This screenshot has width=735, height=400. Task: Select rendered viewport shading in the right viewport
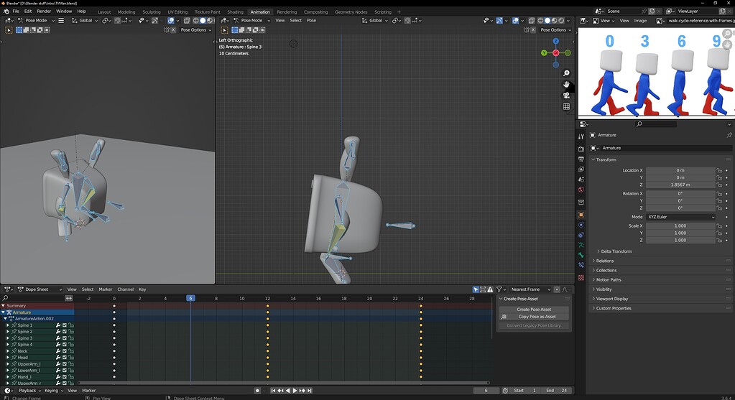(x=562, y=21)
